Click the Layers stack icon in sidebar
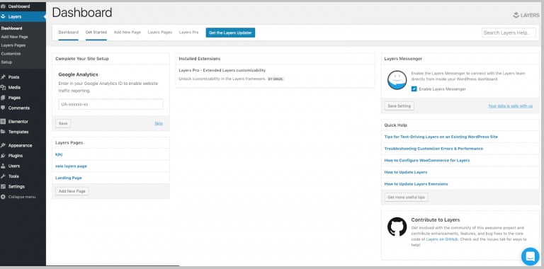This screenshot has width=544, height=269. [3, 17]
